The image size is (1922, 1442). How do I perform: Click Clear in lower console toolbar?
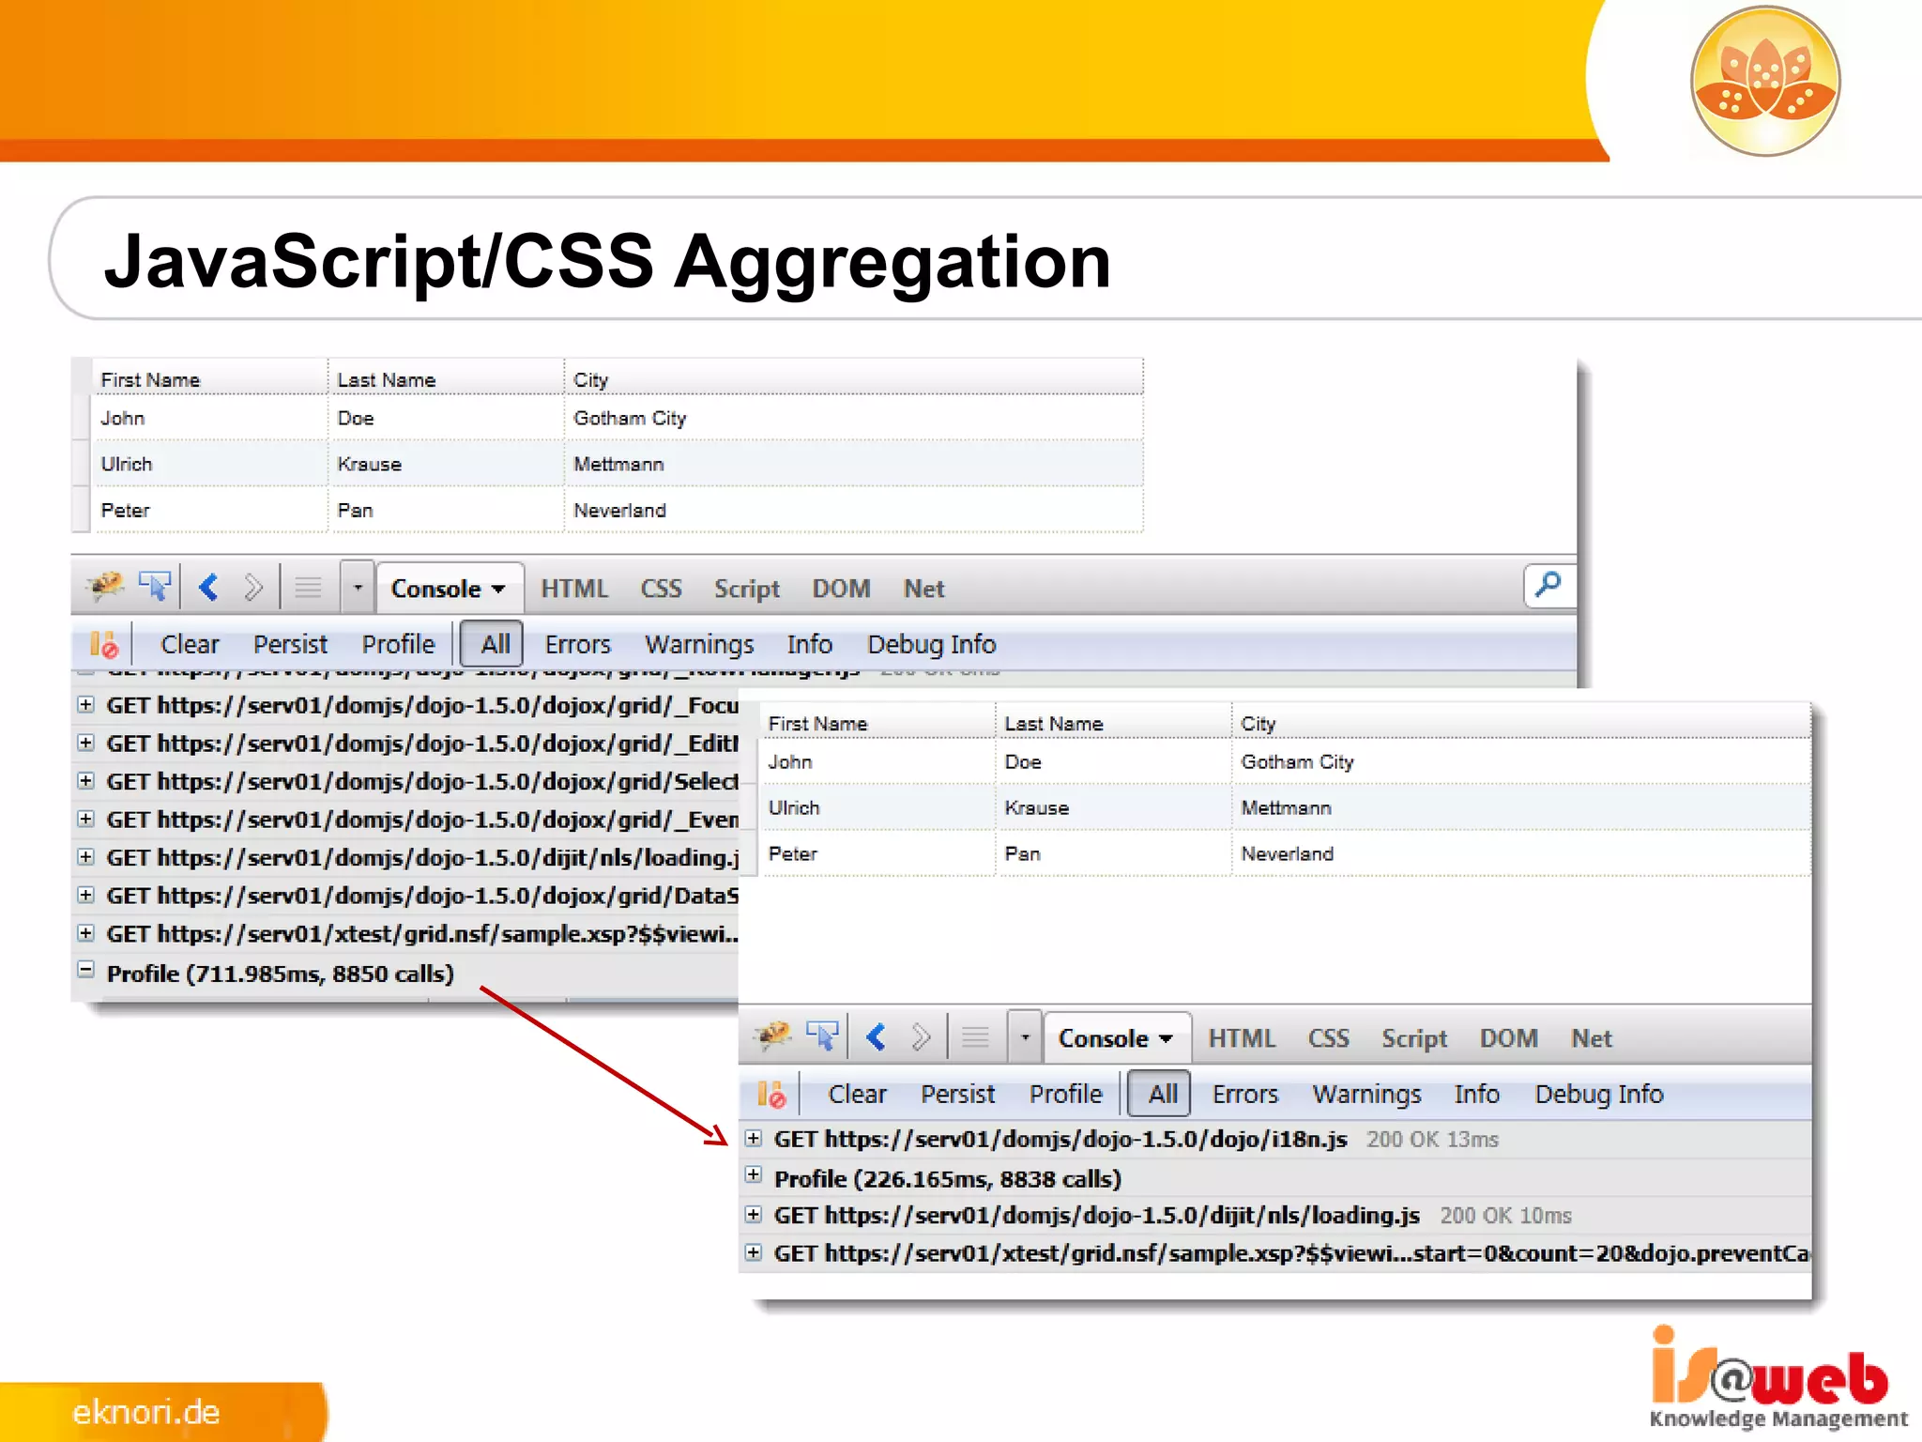pyautogui.click(x=857, y=1094)
